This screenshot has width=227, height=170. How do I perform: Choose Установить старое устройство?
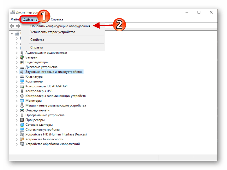click(53, 32)
